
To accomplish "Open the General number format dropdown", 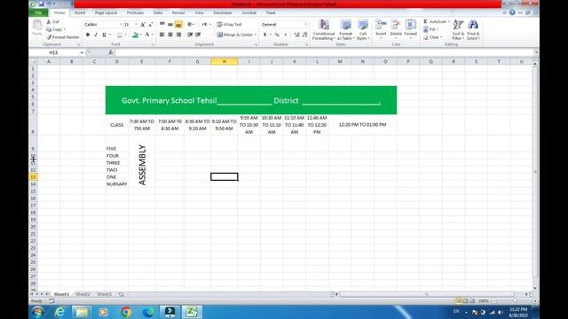I will [x=305, y=25].
